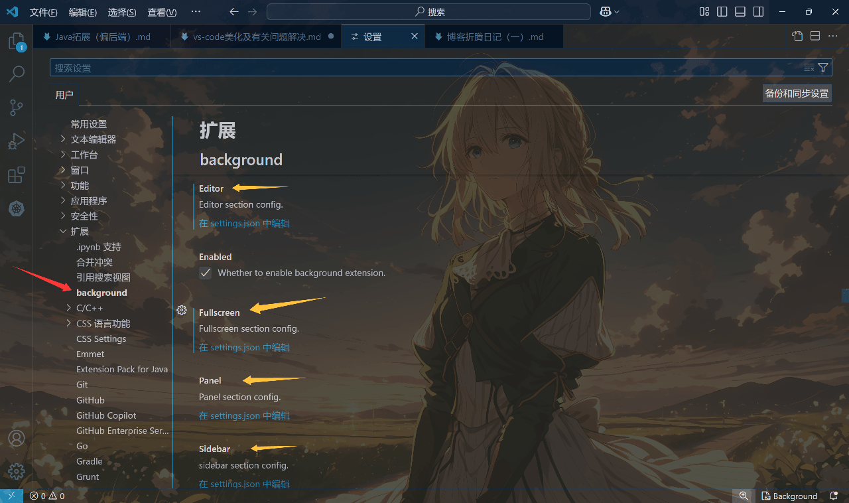Expand the 工作台 settings category
The height and width of the screenshot is (503, 849).
[x=63, y=155]
